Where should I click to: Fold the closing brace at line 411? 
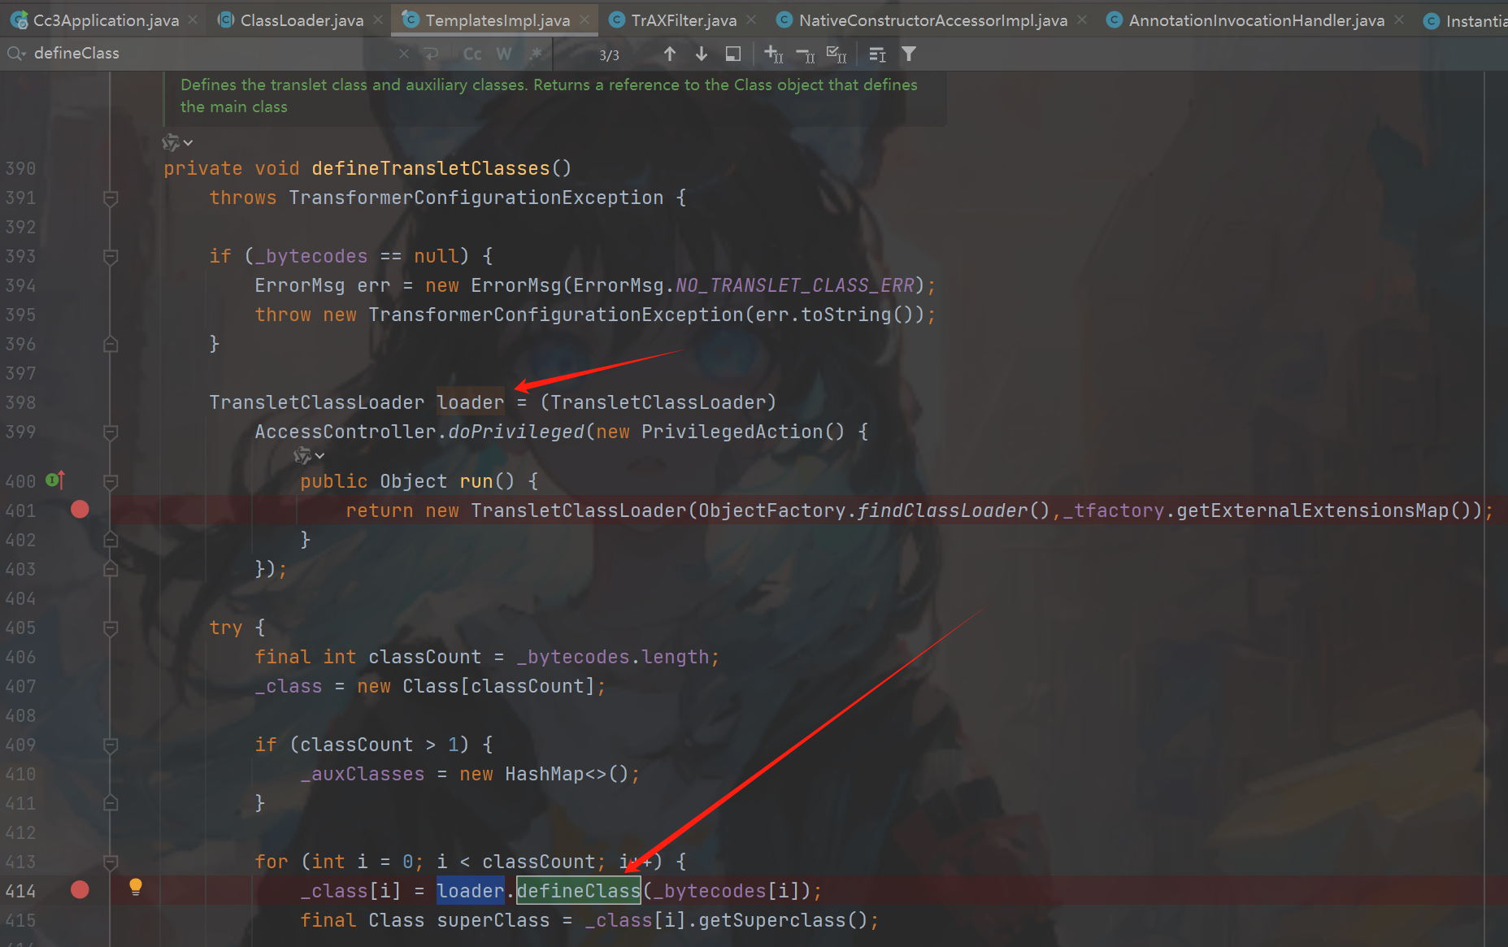tap(111, 803)
